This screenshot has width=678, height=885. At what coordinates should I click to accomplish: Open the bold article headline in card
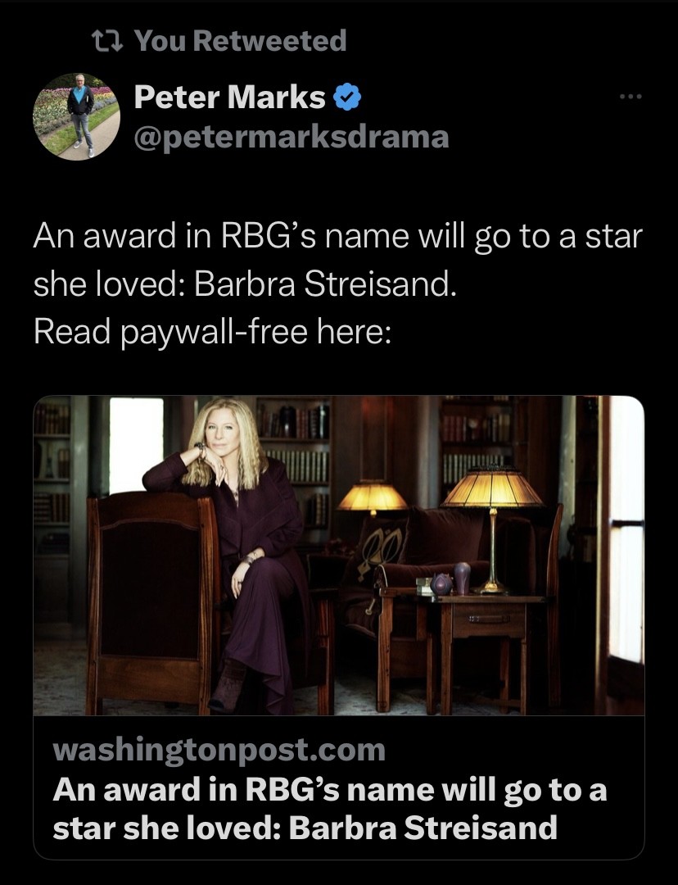[x=330, y=808]
